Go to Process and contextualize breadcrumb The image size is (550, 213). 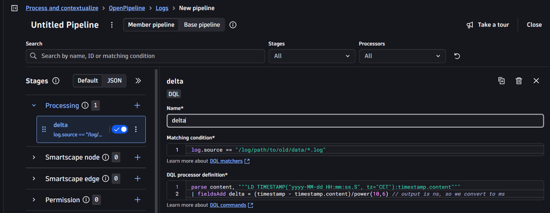tap(62, 8)
